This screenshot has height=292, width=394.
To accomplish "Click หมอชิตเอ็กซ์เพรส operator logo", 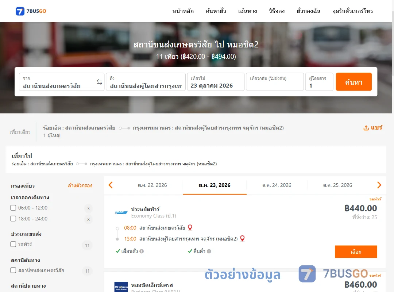I will pos(121,287).
